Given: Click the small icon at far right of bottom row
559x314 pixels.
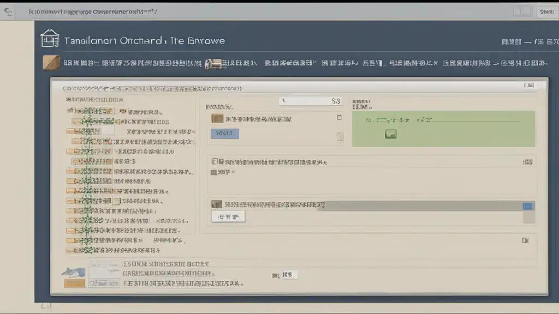Looking at the screenshot, I should coord(526,240).
